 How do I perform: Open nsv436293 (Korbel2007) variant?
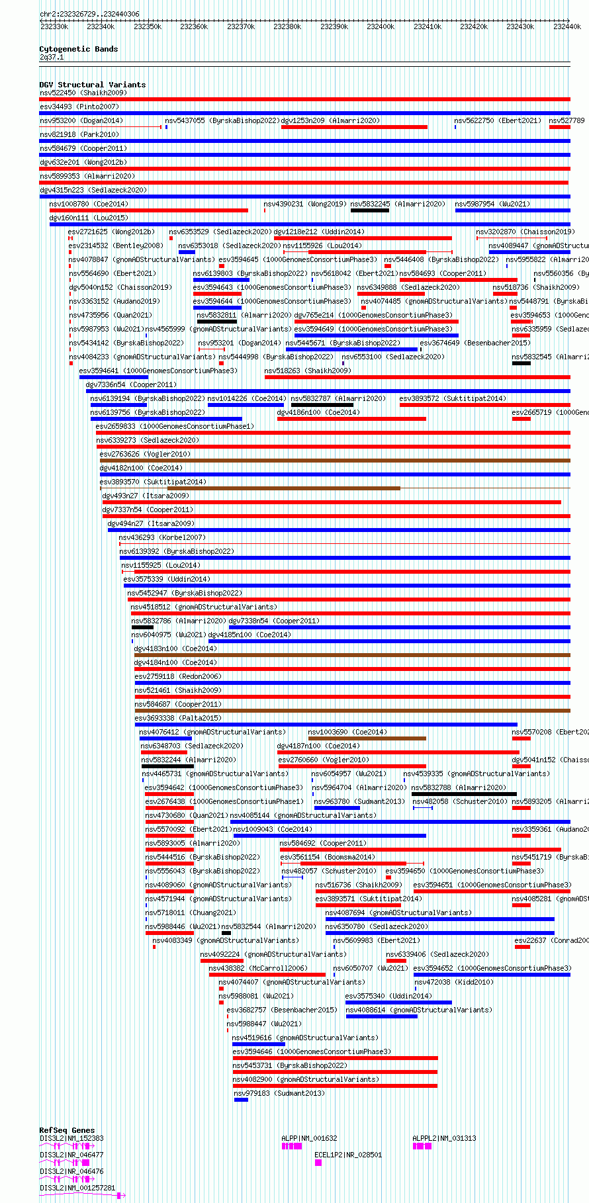point(162,537)
